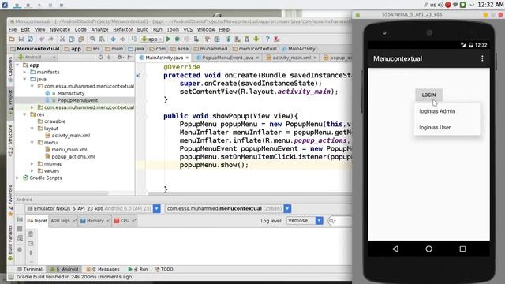The height and width of the screenshot is (284, 505).
Task: Click the Synchronize toolbar icon
Action: (30, 39)
